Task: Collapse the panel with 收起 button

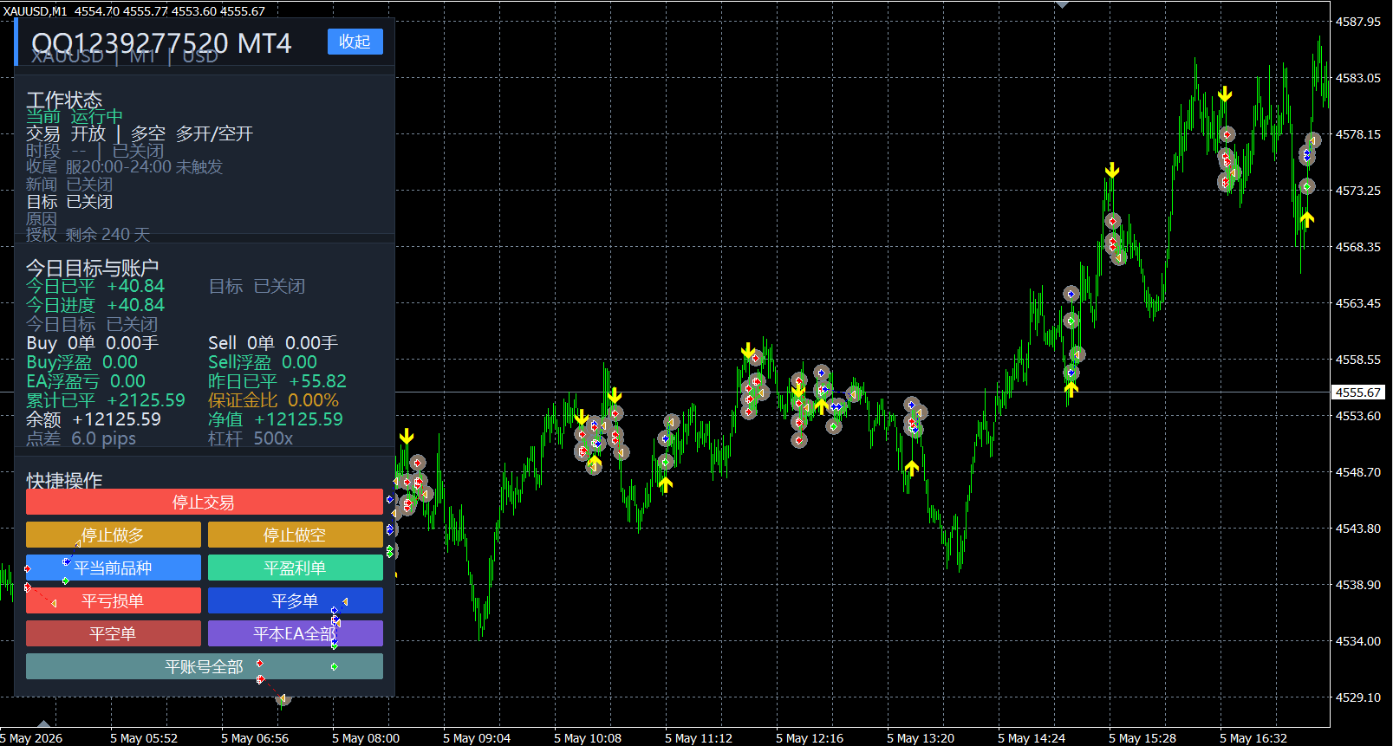Action: coord(355,42)
